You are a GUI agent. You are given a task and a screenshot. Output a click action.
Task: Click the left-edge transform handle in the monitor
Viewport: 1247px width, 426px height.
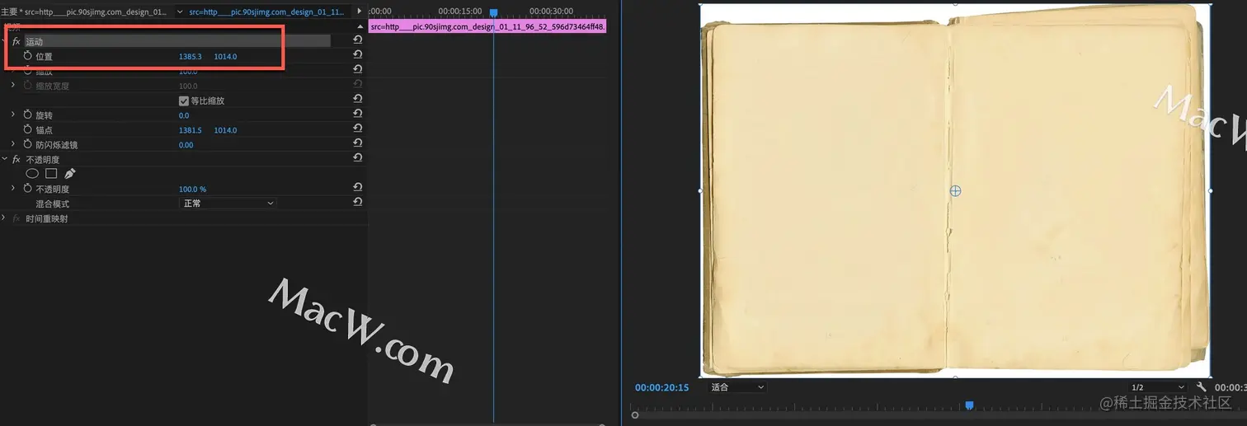point(700,191)
